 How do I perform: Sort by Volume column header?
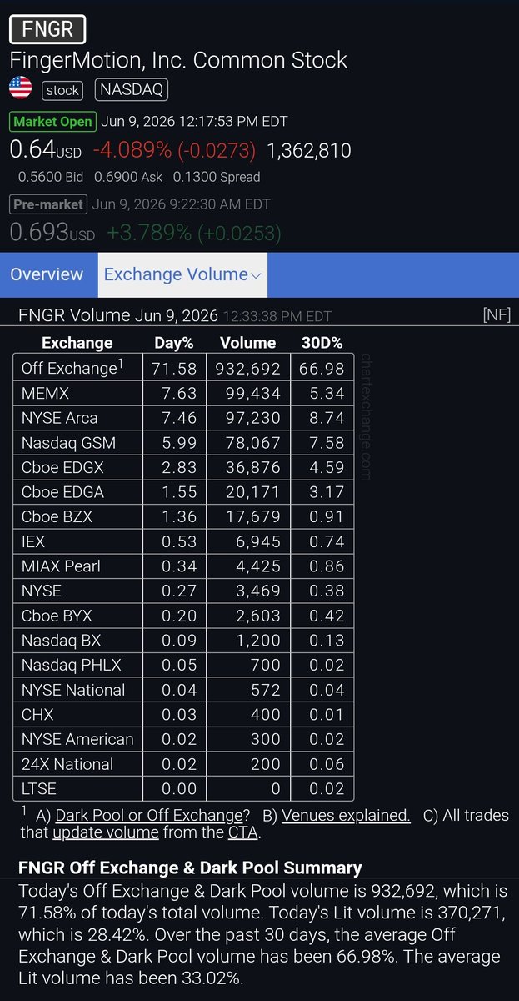pos(247,342)
